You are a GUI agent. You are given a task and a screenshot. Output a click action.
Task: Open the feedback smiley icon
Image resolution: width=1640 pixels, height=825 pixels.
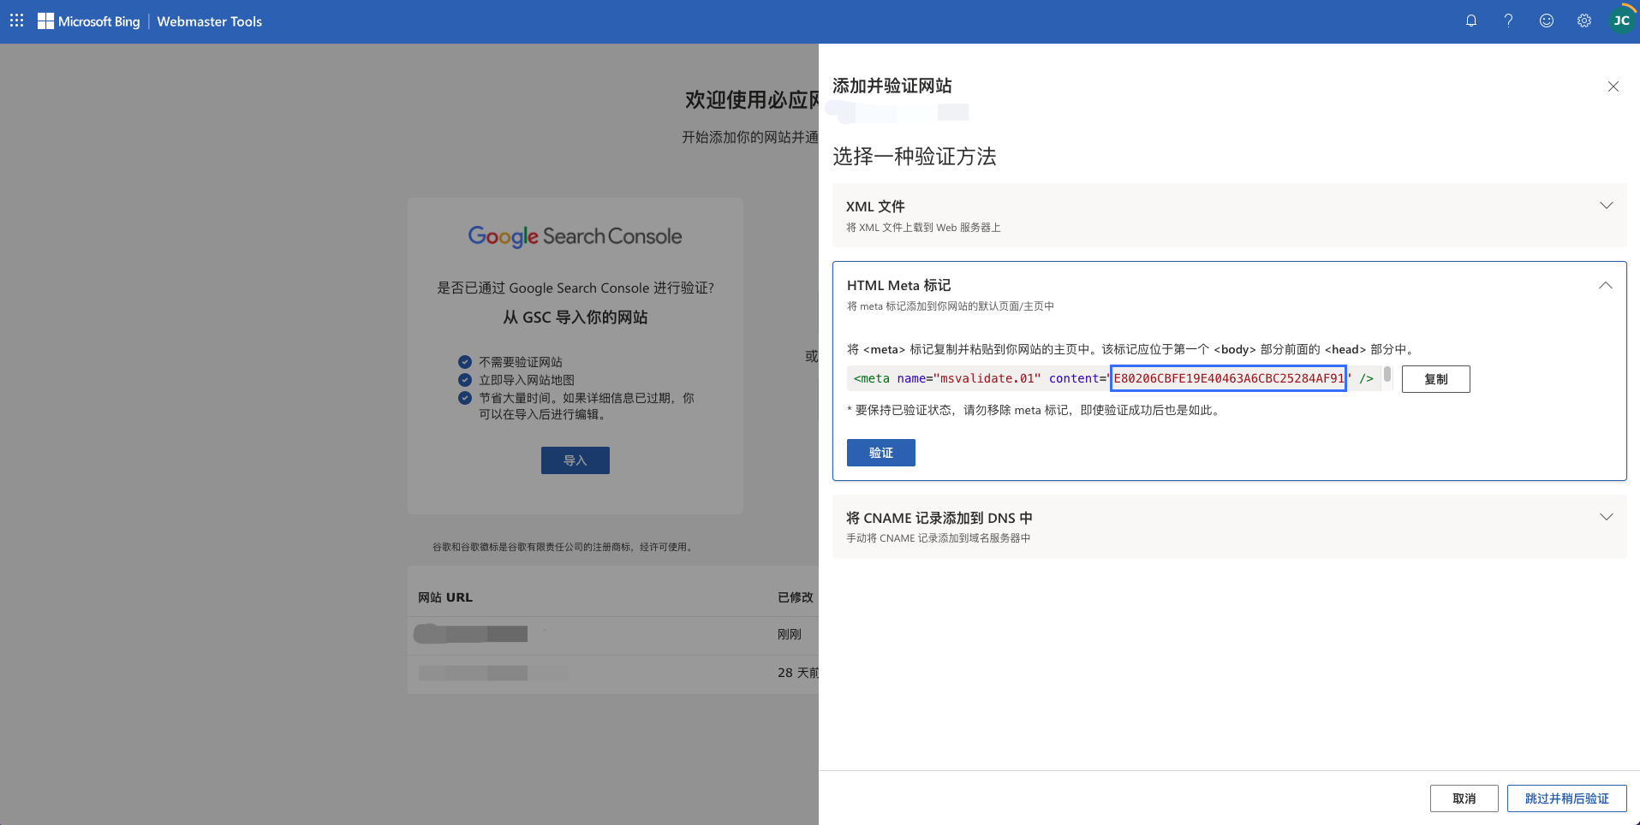1547,21
